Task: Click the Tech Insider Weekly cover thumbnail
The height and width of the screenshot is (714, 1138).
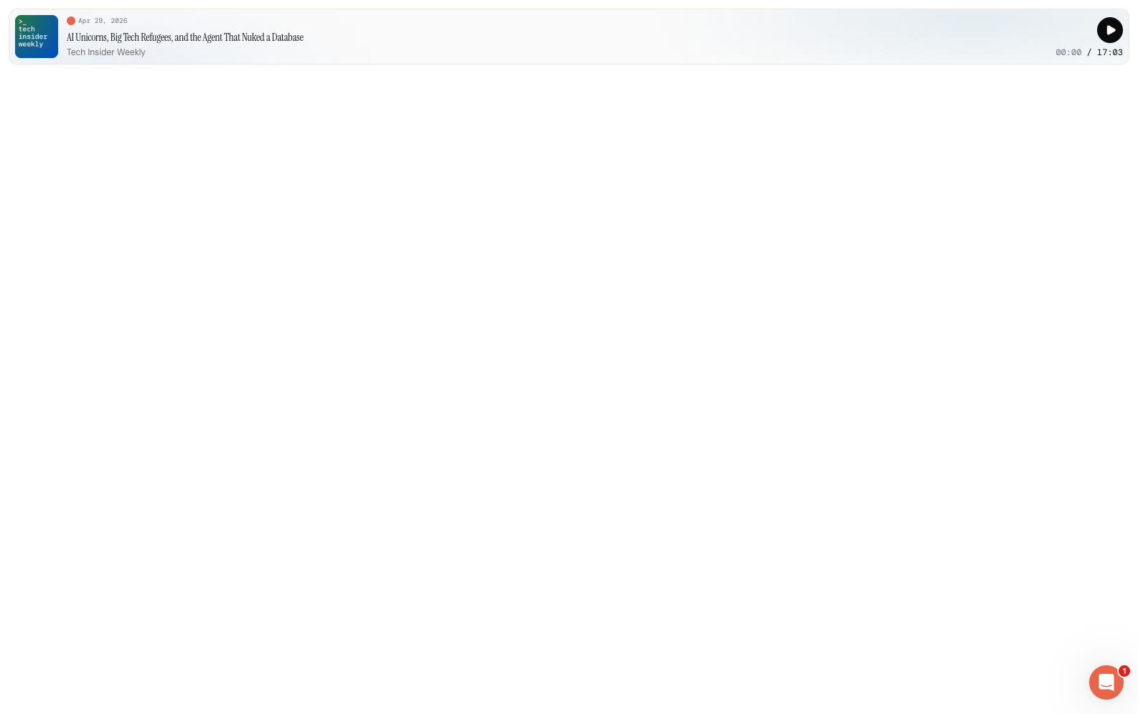Action: coord(37,37)
